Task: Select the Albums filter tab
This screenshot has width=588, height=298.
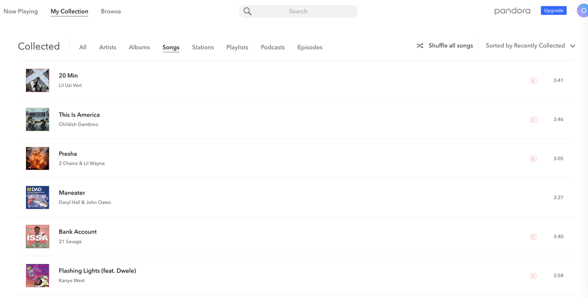Action: pos(139,47)
